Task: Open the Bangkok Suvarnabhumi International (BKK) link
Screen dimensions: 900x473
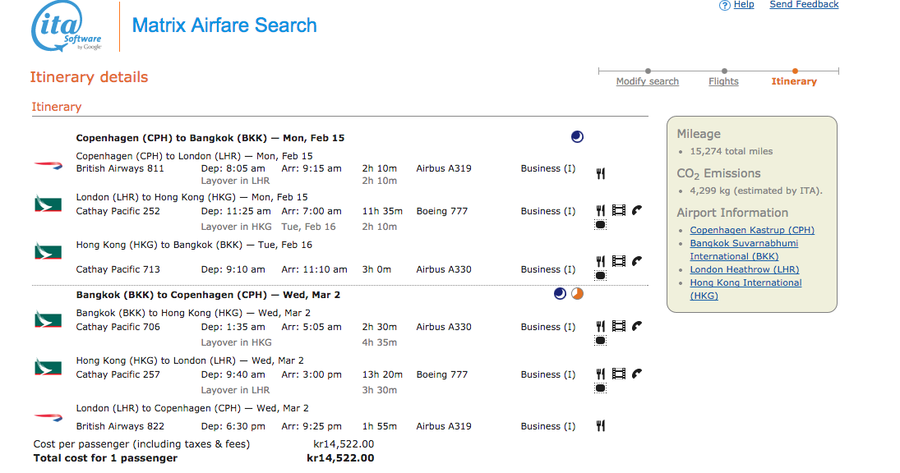Action: pos(744,250)
